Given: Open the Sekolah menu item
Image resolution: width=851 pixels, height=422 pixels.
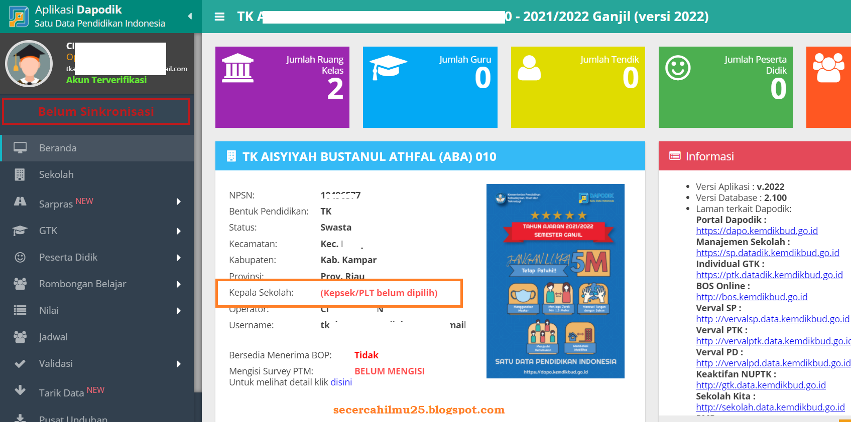Looking at the screenshot, I should pyautogui.click(x=97, y=174).
